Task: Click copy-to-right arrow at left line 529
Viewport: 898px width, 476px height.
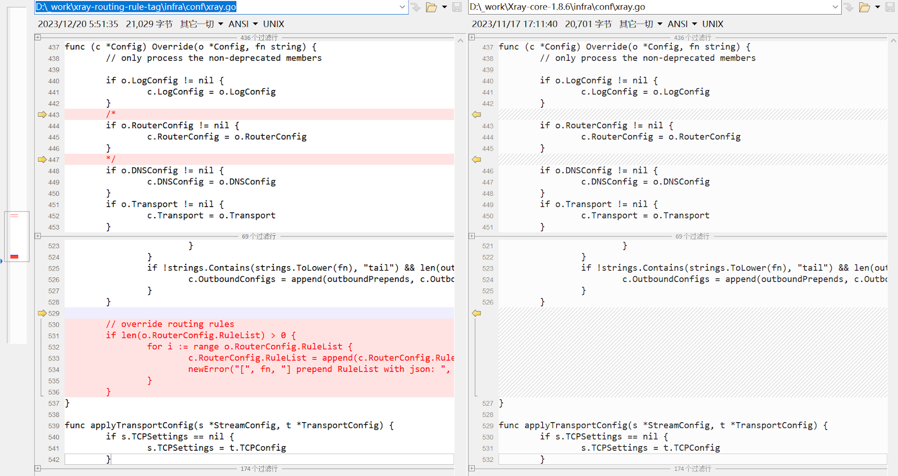Action: point(42,313)
